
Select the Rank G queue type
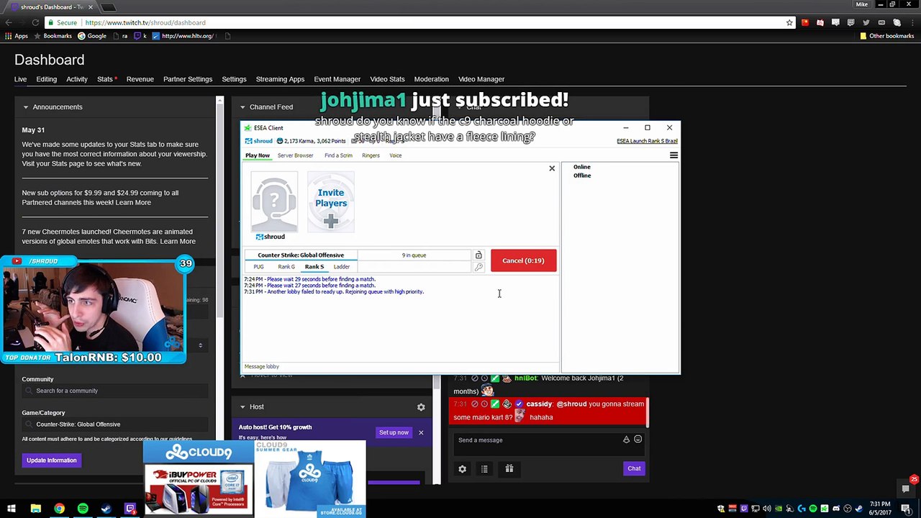point(286,267)
